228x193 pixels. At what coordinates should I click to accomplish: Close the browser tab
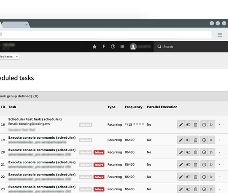point(26,25)
